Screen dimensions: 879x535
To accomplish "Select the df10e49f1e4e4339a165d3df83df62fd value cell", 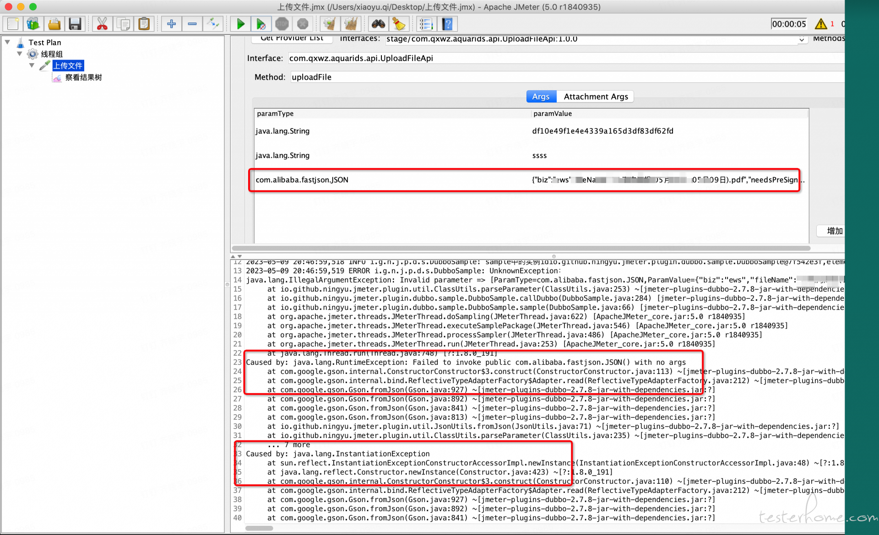I will pyautogui.click(x=670, y=131).
